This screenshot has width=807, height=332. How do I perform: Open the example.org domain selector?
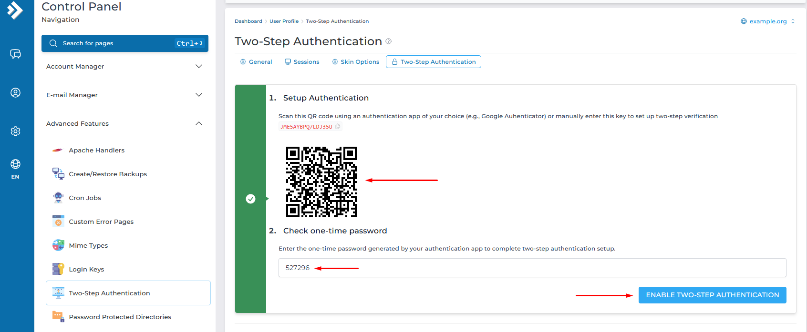coord(767,21)
